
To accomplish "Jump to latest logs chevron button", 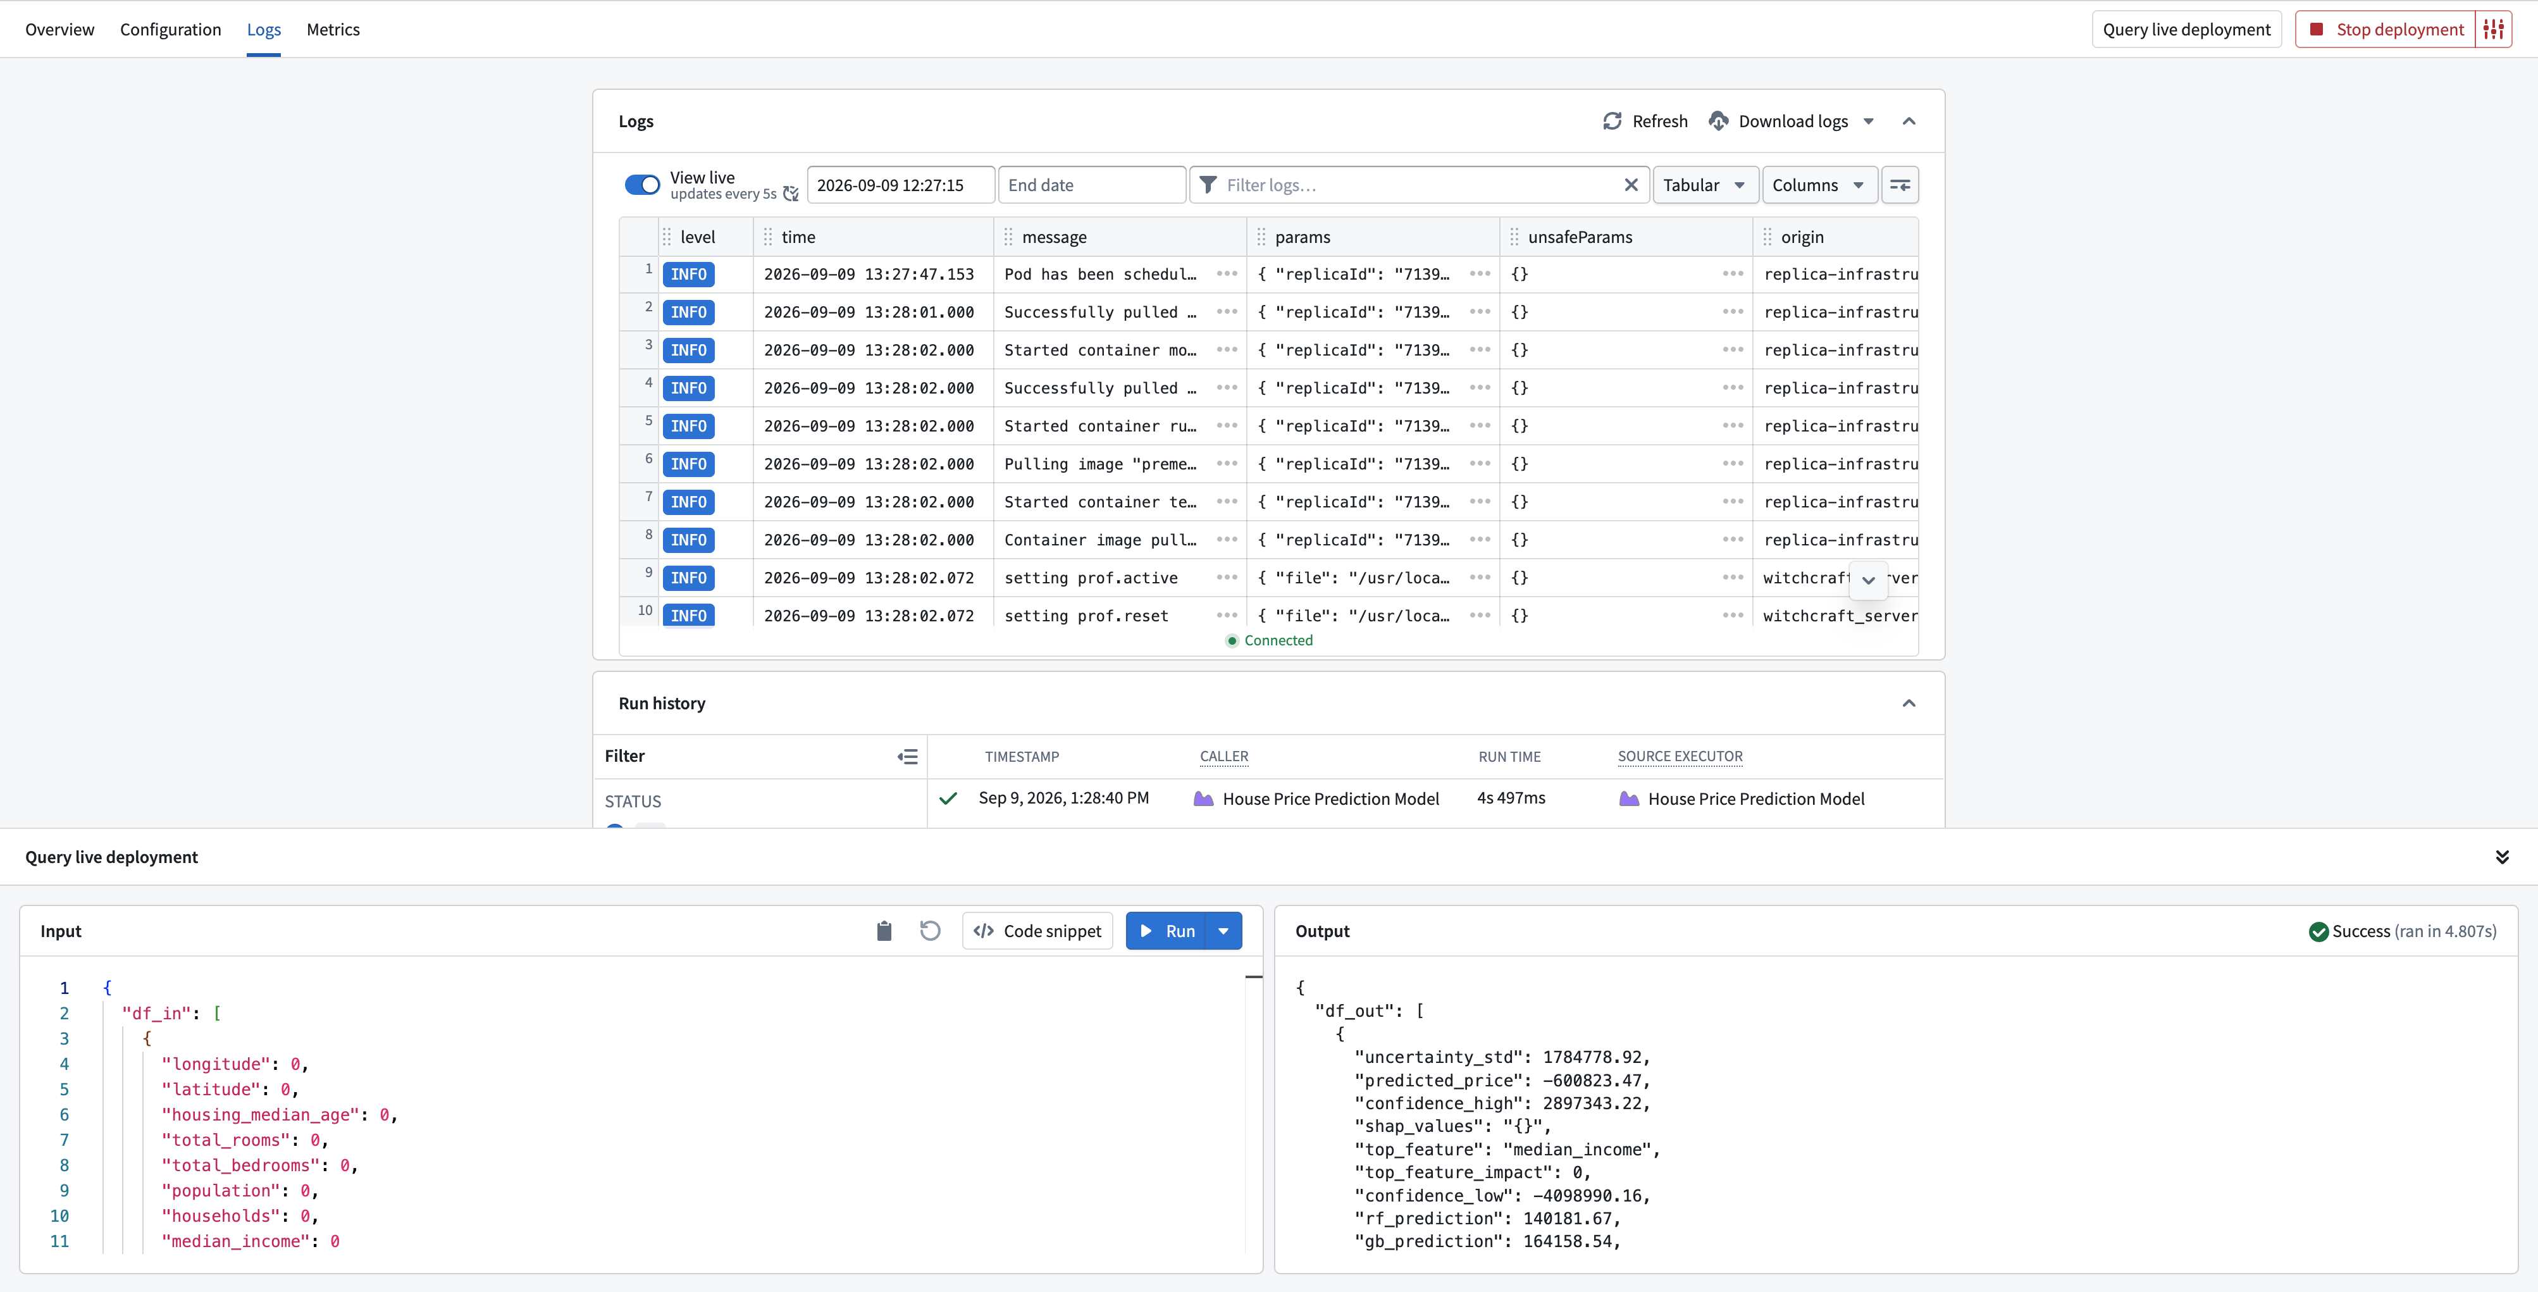I will pos(1868,580).
